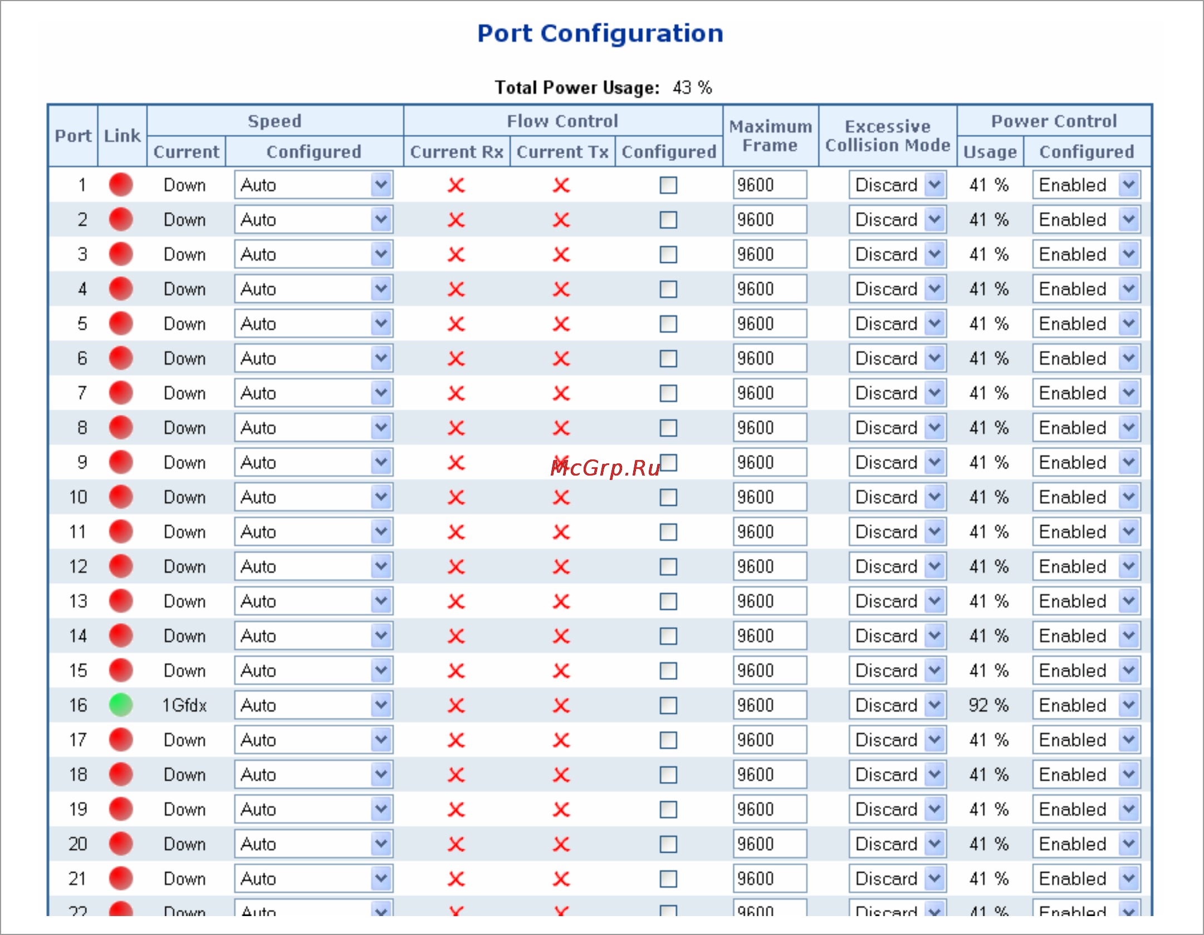Click the Current Tx red X for port 16

pos(561,705)
